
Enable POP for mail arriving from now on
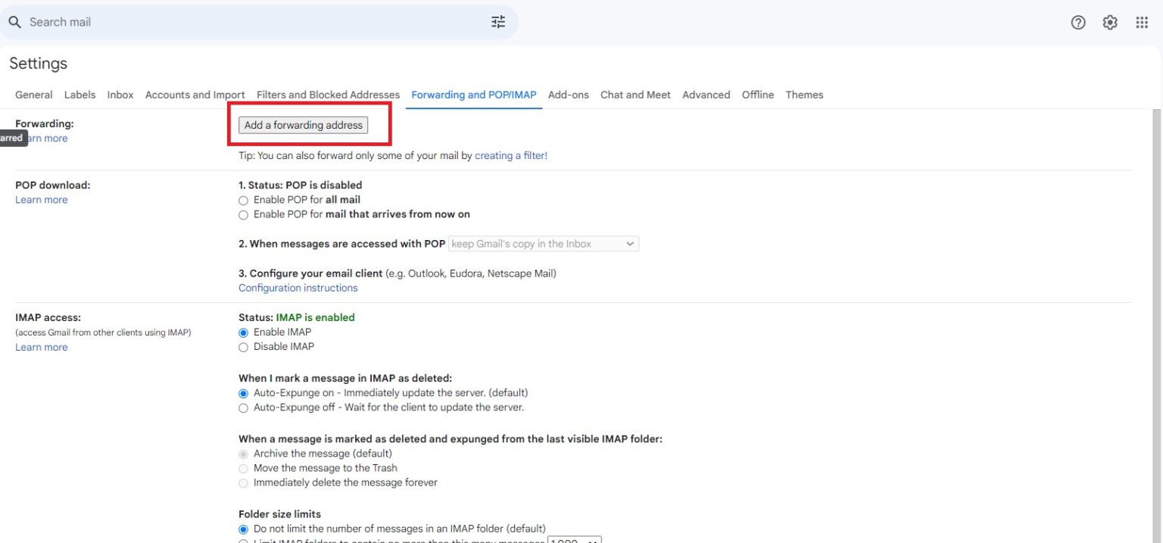click(x=243, y=214)
